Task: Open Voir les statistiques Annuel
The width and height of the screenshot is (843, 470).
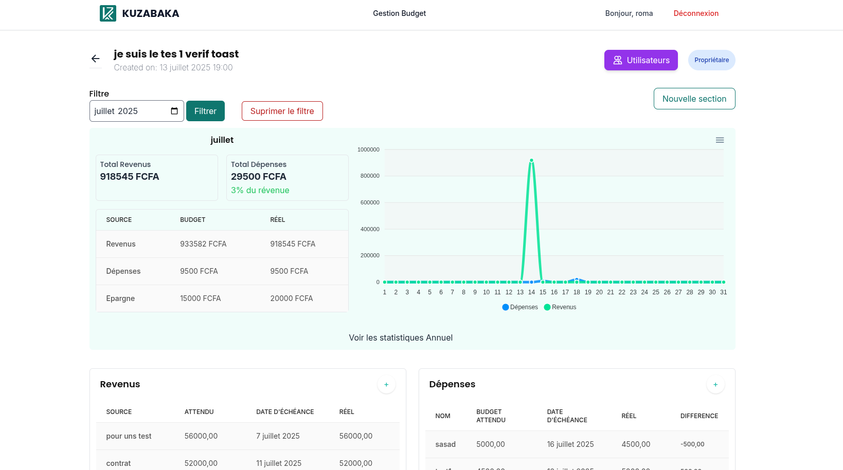Action: [x=401, y=337]
